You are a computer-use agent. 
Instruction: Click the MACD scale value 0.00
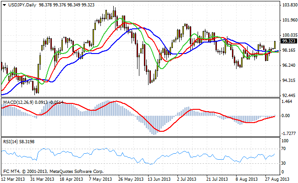(286, 115)
